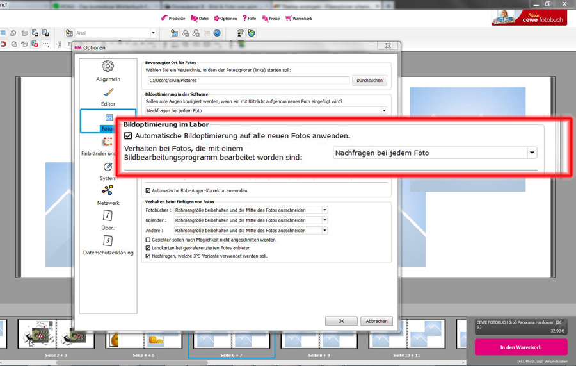Close the Optionen dialog
This screenshot has width=576, height=366.
pyautogui.click(x=388, y=46)
